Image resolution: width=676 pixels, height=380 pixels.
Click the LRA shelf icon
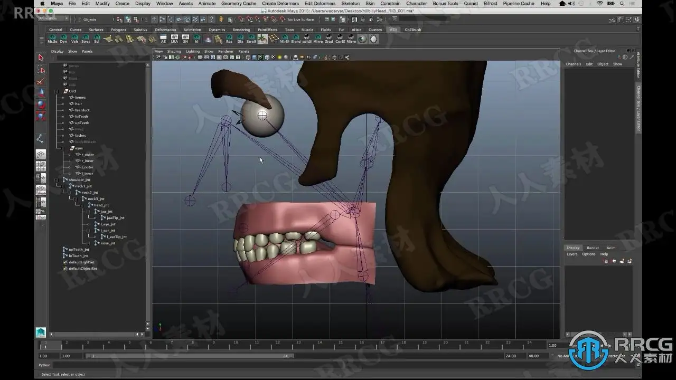tap(174, 39)
